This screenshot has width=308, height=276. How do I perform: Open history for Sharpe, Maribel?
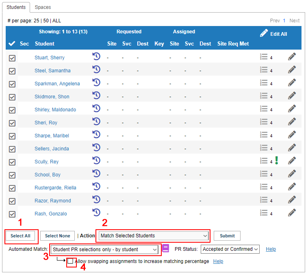click(x=96, y=135)
